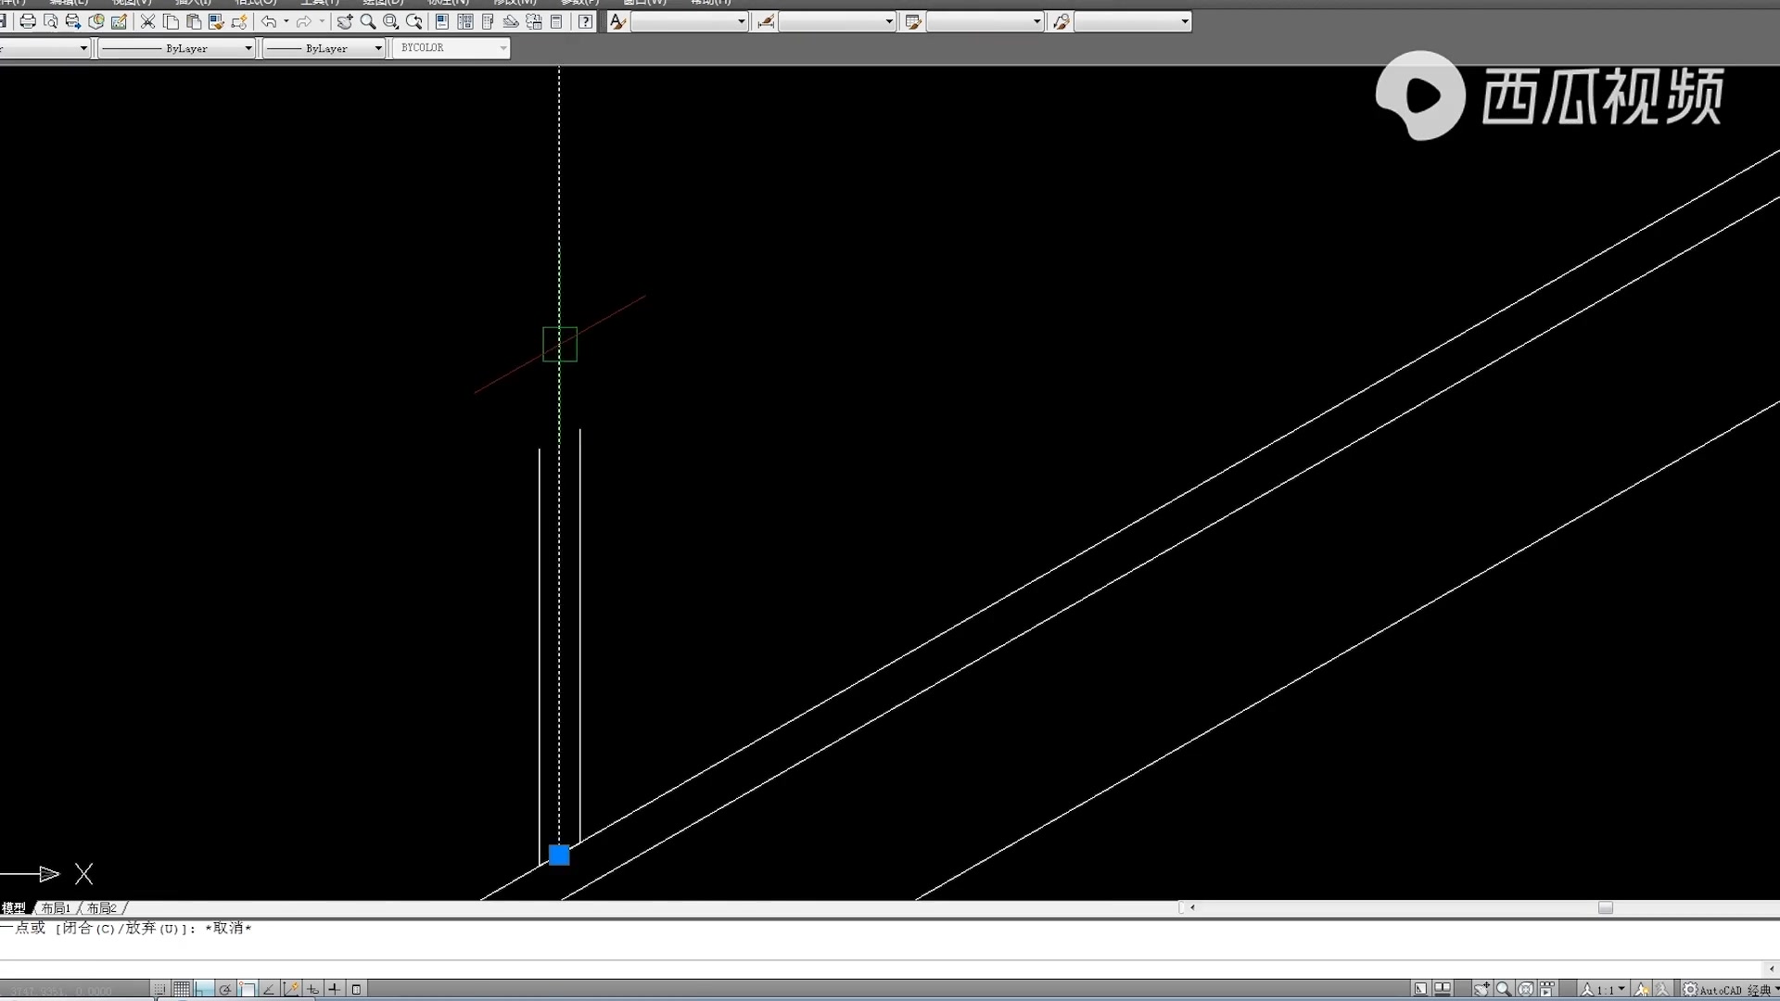1780x1001 pixels.
Task: Open the multileader style dropdown
Action: point(1133,21)
